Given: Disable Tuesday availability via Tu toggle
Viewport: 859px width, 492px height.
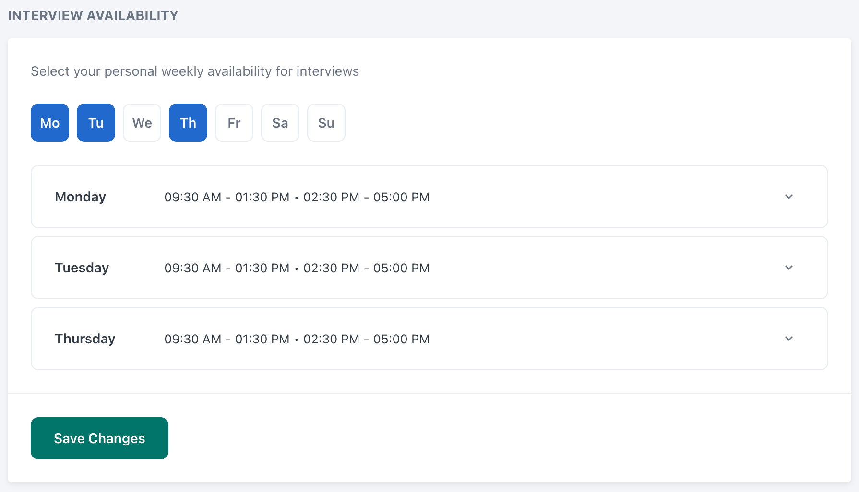Looking at the screenshot, I should [x=95, y=123].
